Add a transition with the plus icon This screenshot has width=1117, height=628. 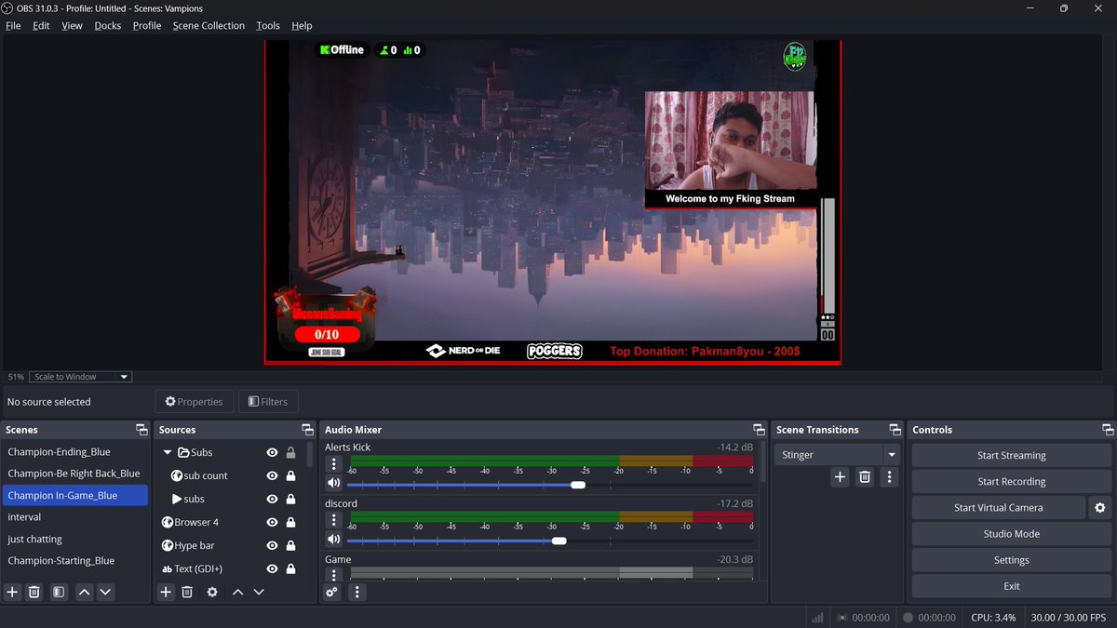click(840, 476)
